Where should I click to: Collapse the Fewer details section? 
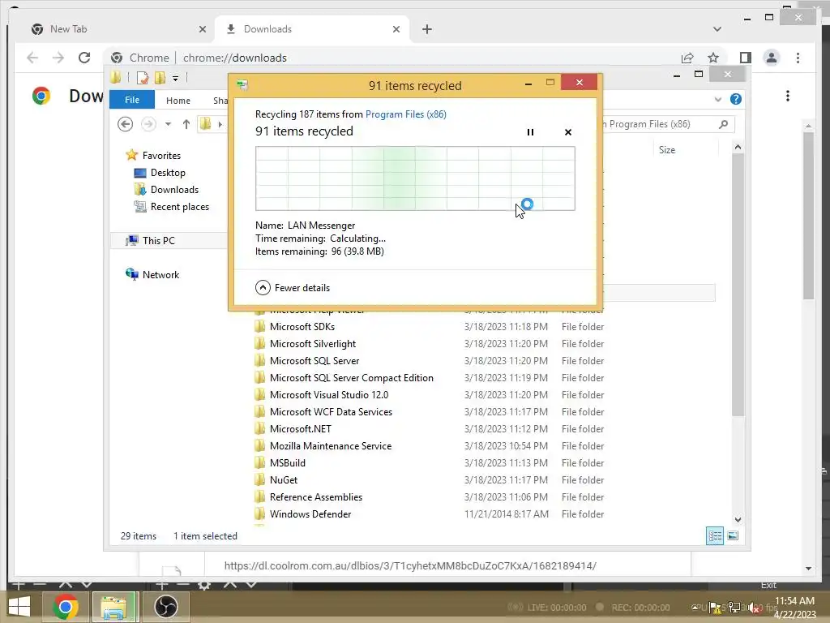pos(293,288)
